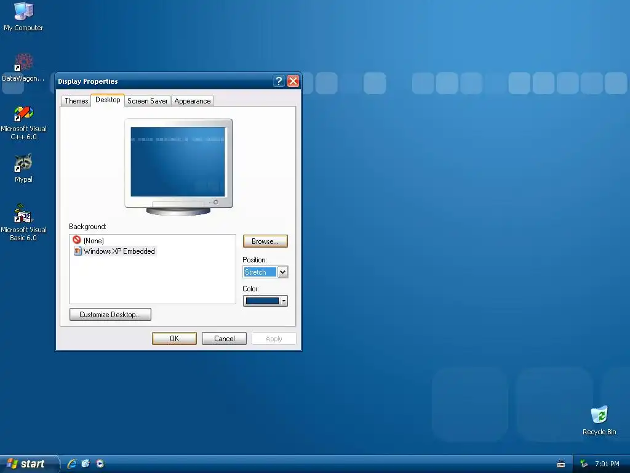
Task: Open the Position dropdown showing Stretch
Action: pos(282,272)
